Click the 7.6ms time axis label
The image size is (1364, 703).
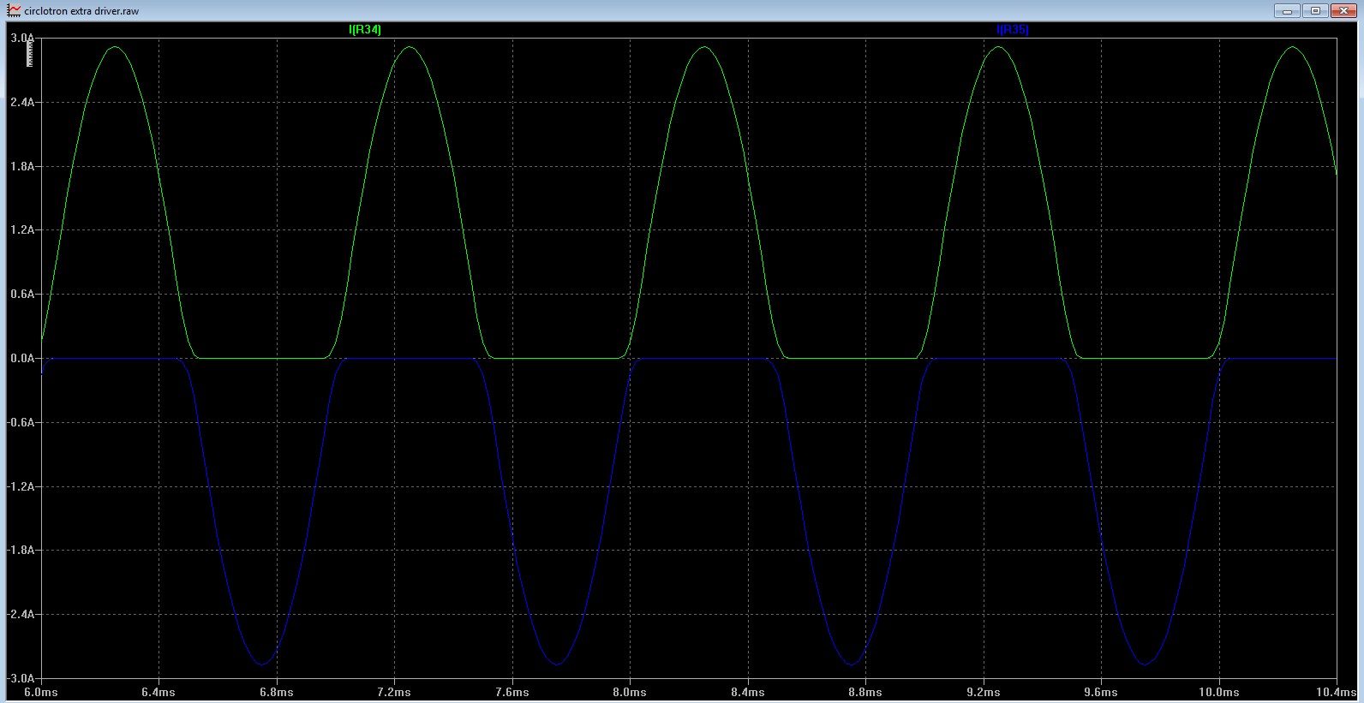(x=511, y=692)
